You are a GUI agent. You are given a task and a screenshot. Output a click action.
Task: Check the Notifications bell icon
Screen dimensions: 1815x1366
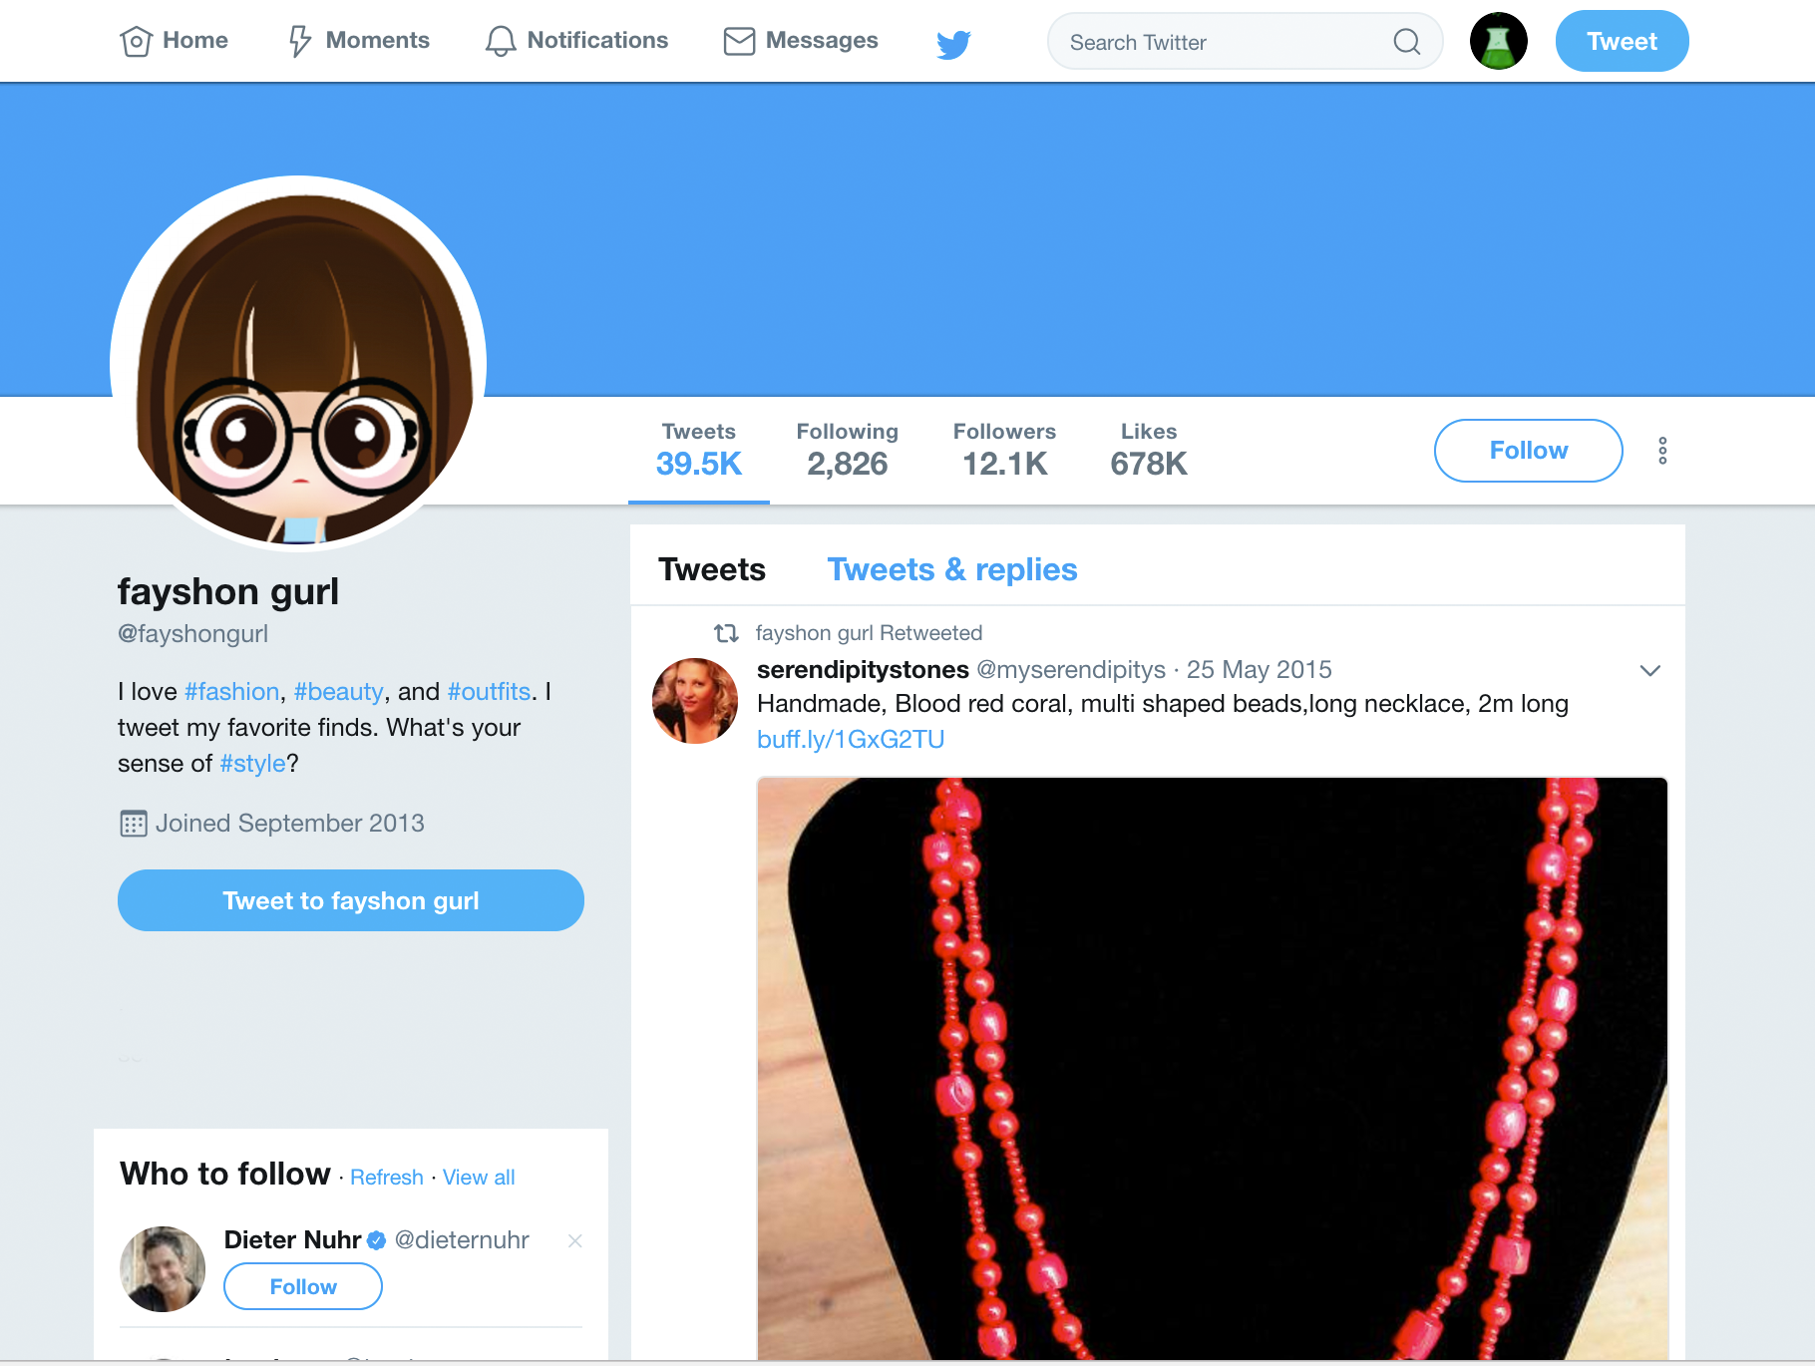pyautogui.click(x=502, y=41)
